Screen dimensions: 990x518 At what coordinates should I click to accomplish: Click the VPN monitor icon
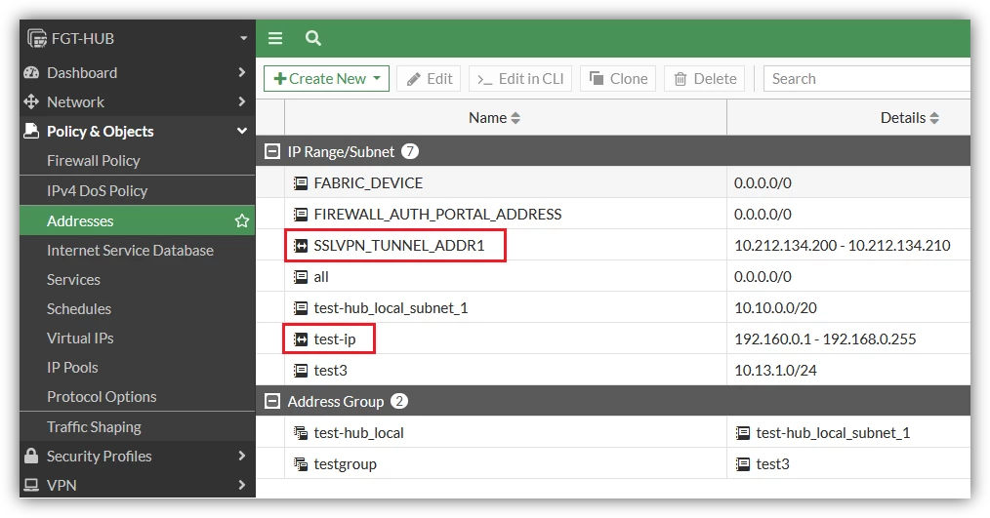point(31,485)
